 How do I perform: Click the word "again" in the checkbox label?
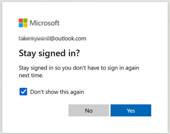77,92
